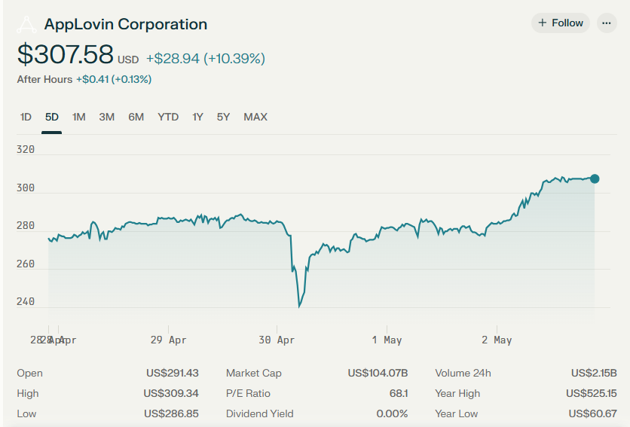The width and height of the screenshot is (630, 427).
Task: Click the $307.58 current price
Action: [66, 54]
